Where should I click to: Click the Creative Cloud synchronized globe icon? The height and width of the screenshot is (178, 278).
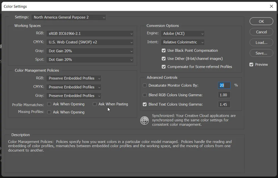pyautogui.click(x=144, y=121)
